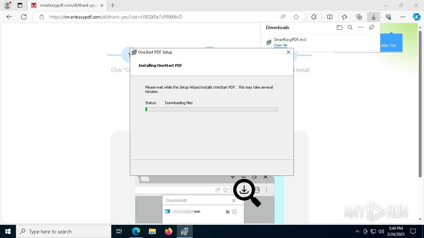Pin the Downloads panel
Viewport: 424px width, 238px height.
pos(371,27)
